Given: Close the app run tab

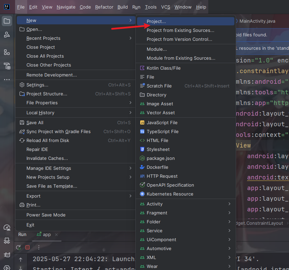Looking at the screenshot, I should (x=56, y=234).
